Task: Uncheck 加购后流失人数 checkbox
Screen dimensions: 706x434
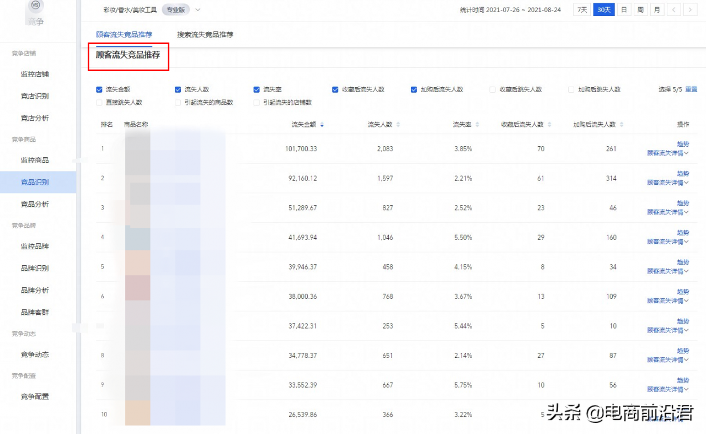Action: (x=414, y=89)
